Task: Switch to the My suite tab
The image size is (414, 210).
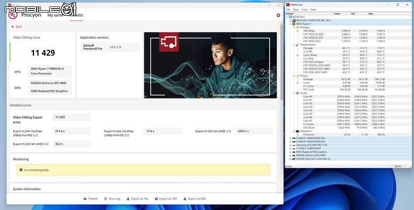Action: pyautogui.click(x=55, y=15)
